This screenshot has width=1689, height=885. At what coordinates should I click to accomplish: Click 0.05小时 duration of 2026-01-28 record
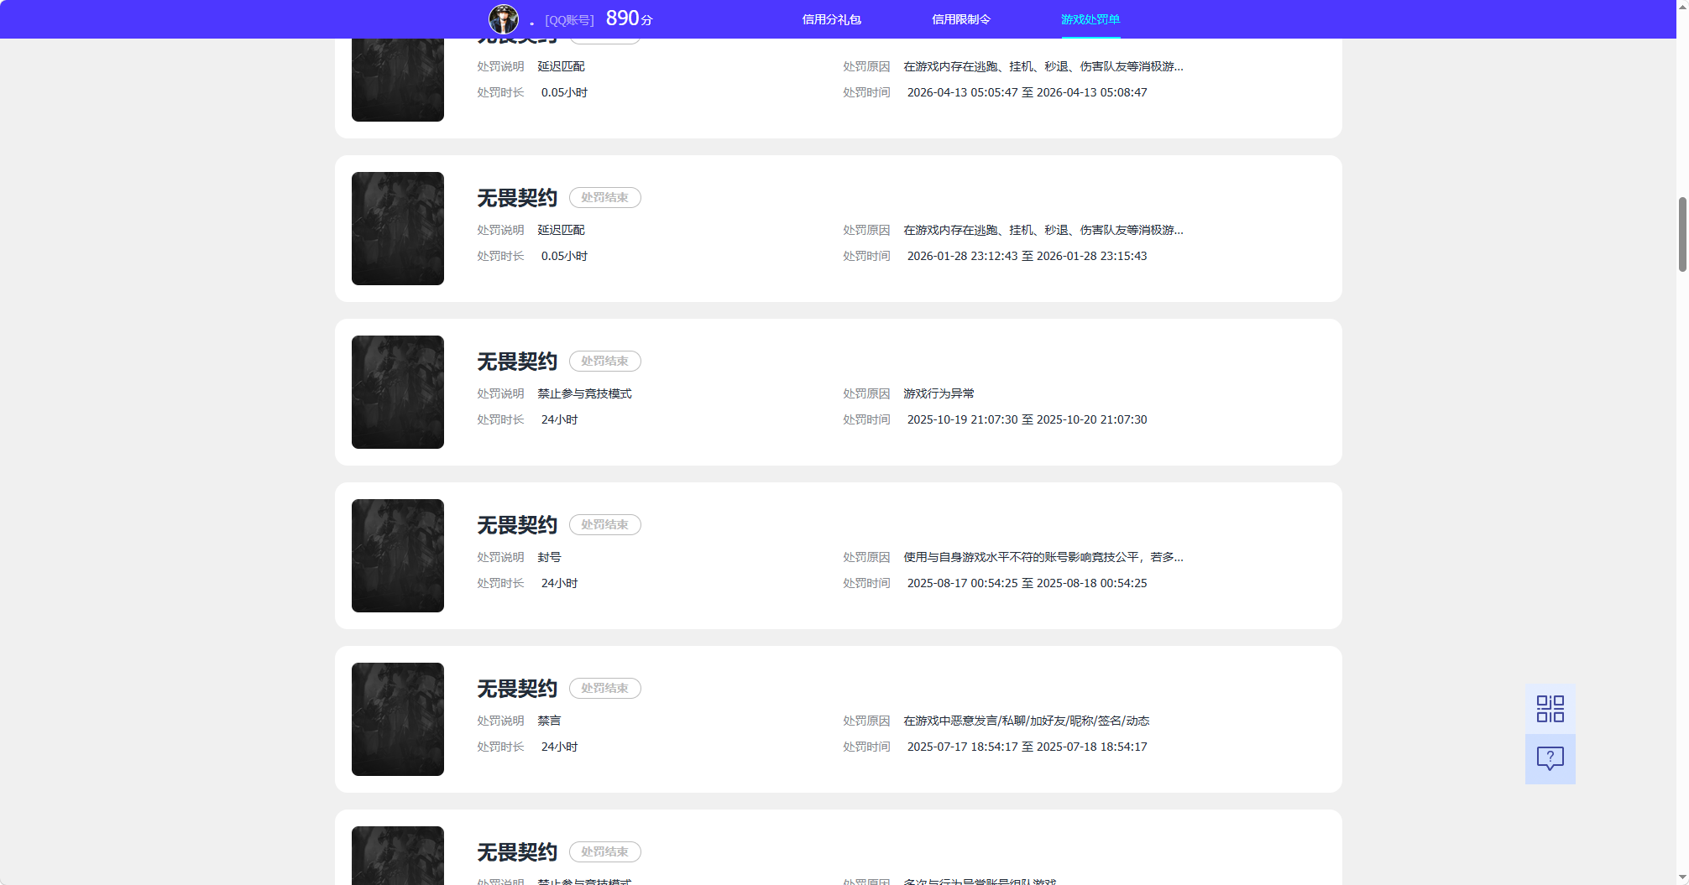(564, 256)
